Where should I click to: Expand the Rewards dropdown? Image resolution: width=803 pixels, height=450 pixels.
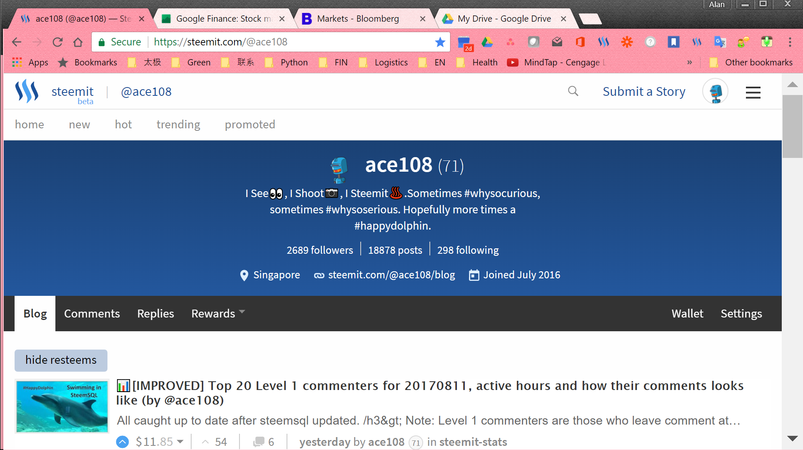[218, 313]
